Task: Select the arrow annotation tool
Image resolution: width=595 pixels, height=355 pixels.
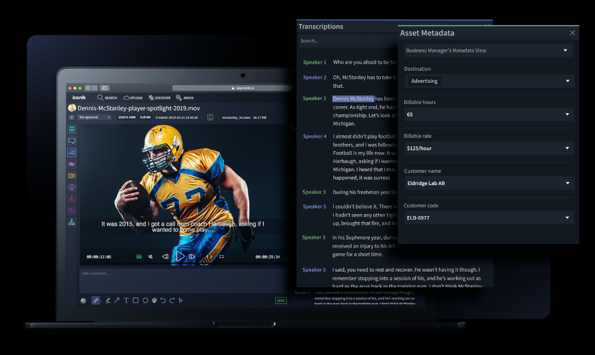Action: 117,301
